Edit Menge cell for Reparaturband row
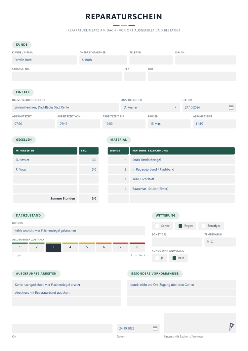248x351 pixels. coord(118,170)
